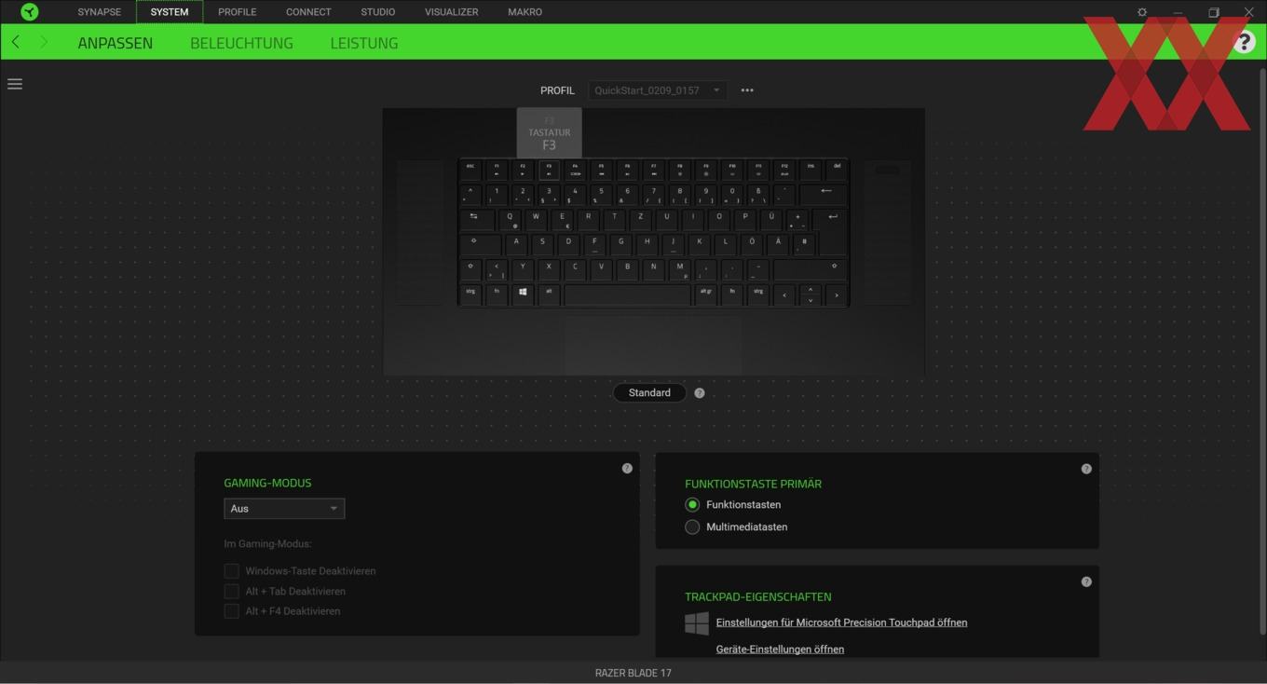
Task: Click the RAZER BLADE 17 device label
Action: click(x=633, y=673)
